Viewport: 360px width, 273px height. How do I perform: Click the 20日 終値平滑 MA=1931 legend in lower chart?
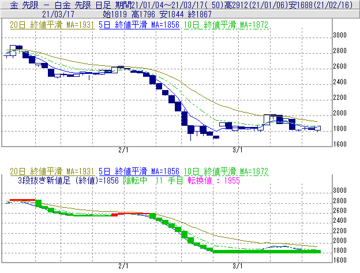click(x=52, y=171)
